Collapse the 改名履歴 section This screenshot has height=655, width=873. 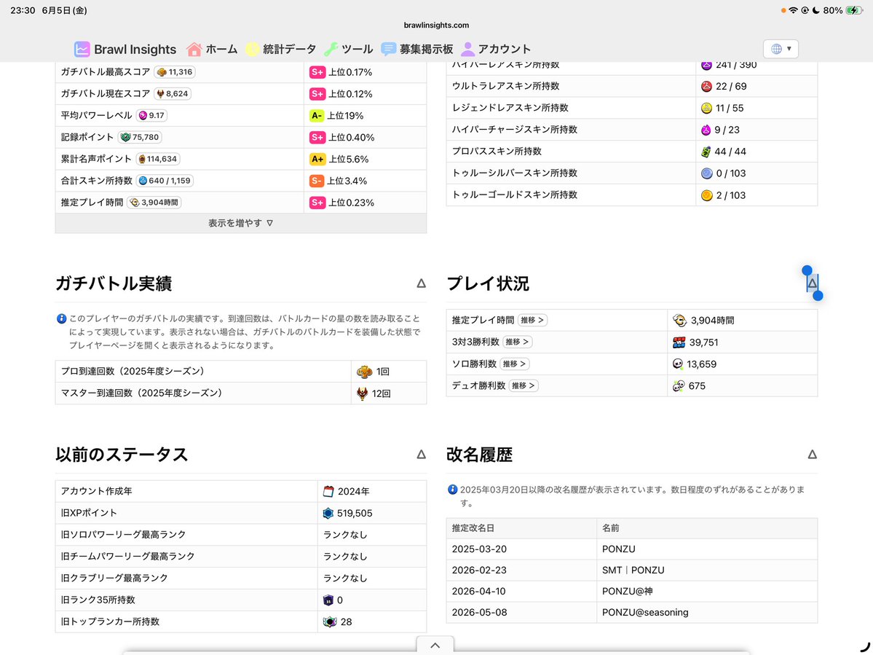click(813, 455)
